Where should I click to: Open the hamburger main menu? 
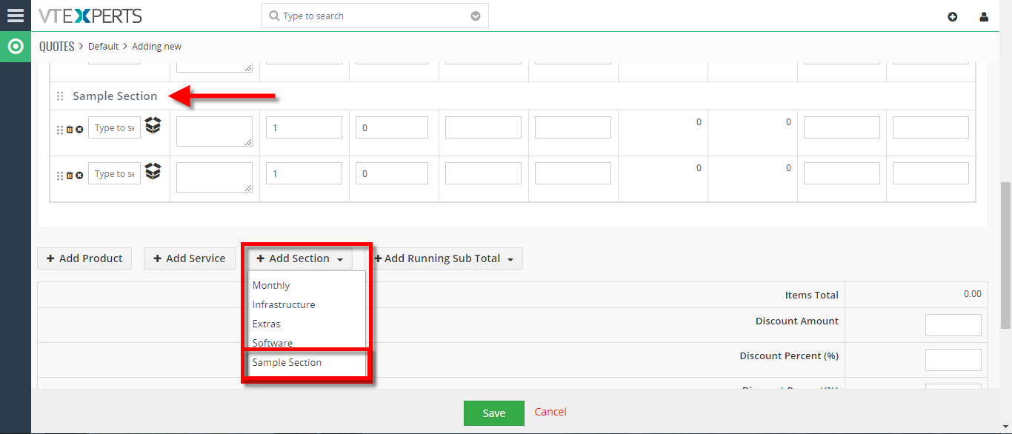[15, 15]
